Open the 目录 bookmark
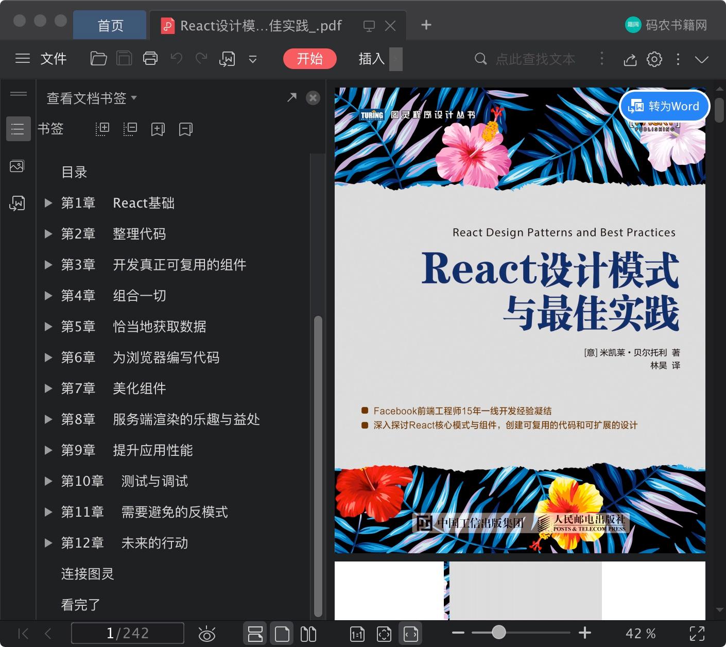726x647 pixels. pyautogui.click(x=74, y=172)
